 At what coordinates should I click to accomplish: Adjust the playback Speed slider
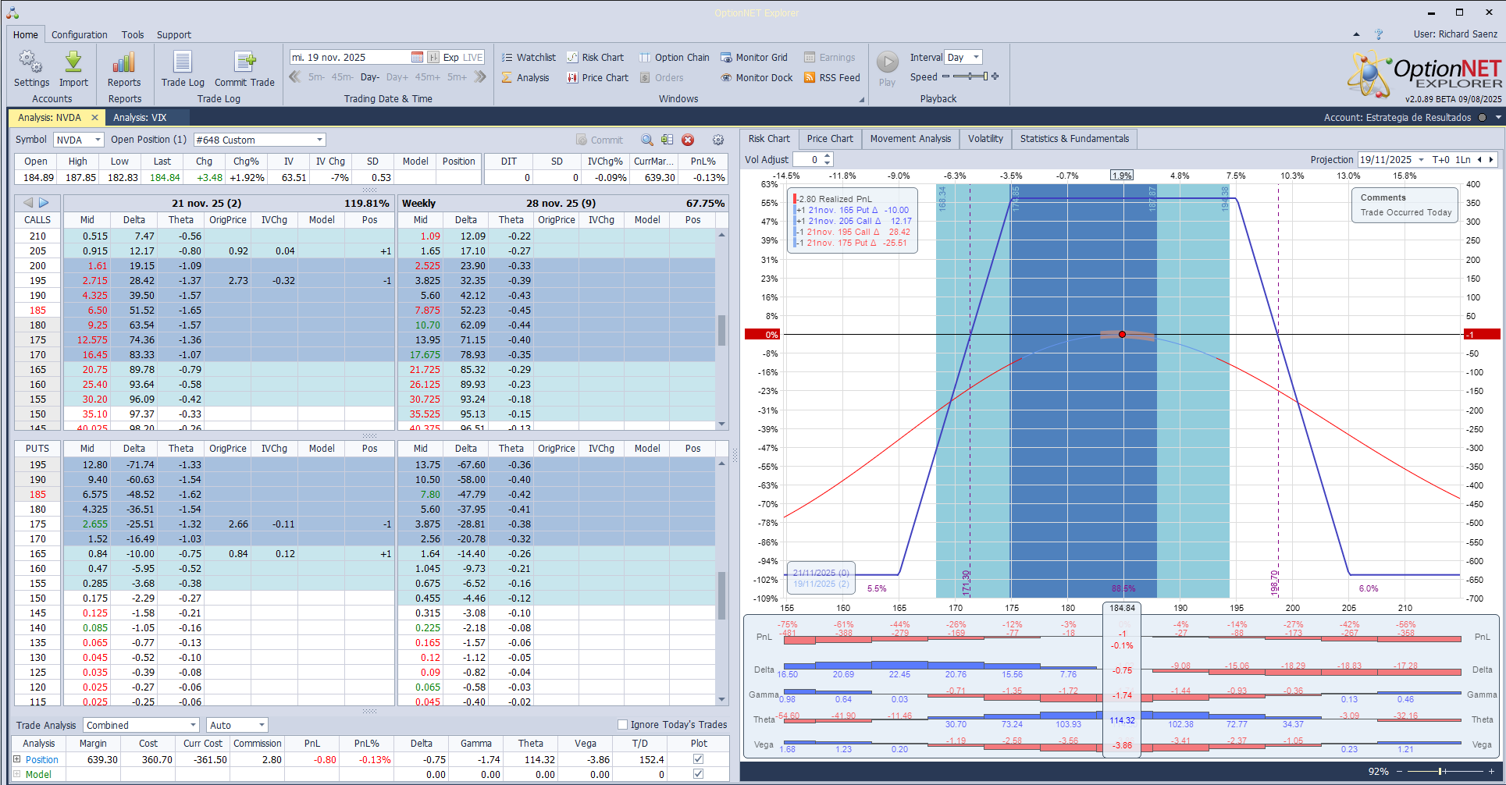click(970, 76)
